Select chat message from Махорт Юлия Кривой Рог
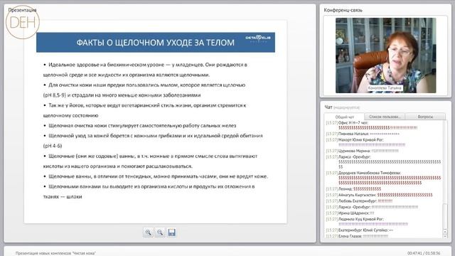The width and height of the screenshot is (455, 256). click(365, 142)
